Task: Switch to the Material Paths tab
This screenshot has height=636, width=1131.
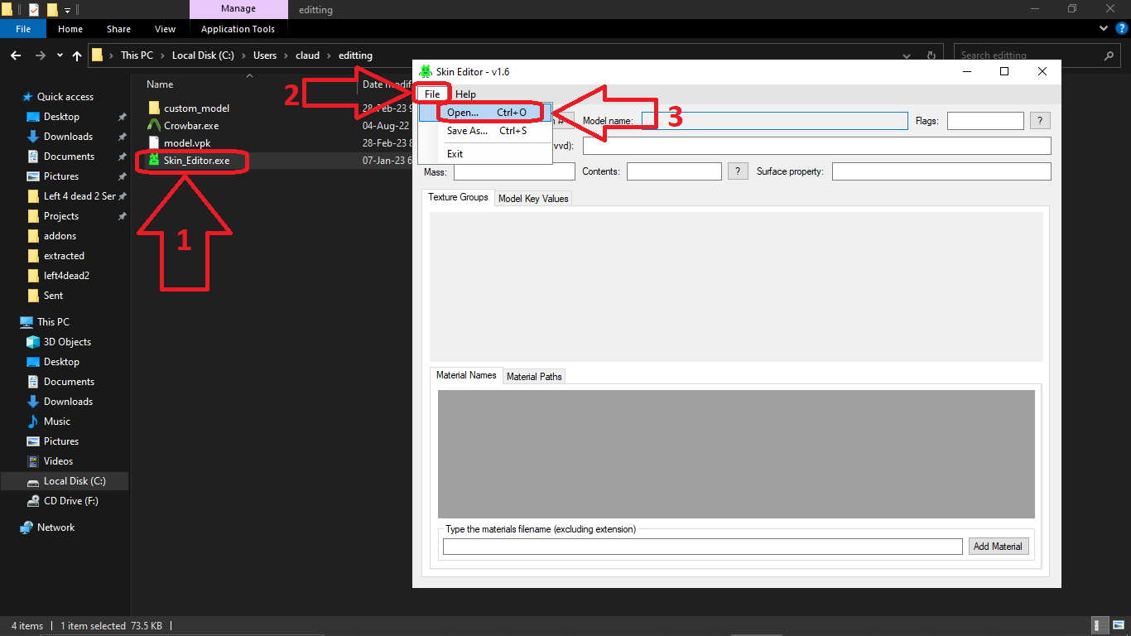Action: tap(534, 377)
